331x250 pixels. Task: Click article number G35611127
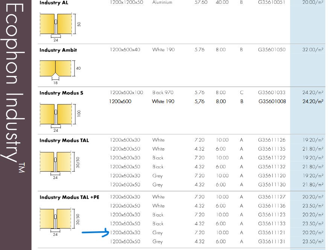272,197
